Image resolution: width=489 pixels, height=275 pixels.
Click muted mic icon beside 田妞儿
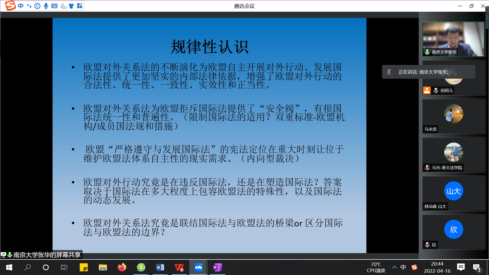pos(436,90)
